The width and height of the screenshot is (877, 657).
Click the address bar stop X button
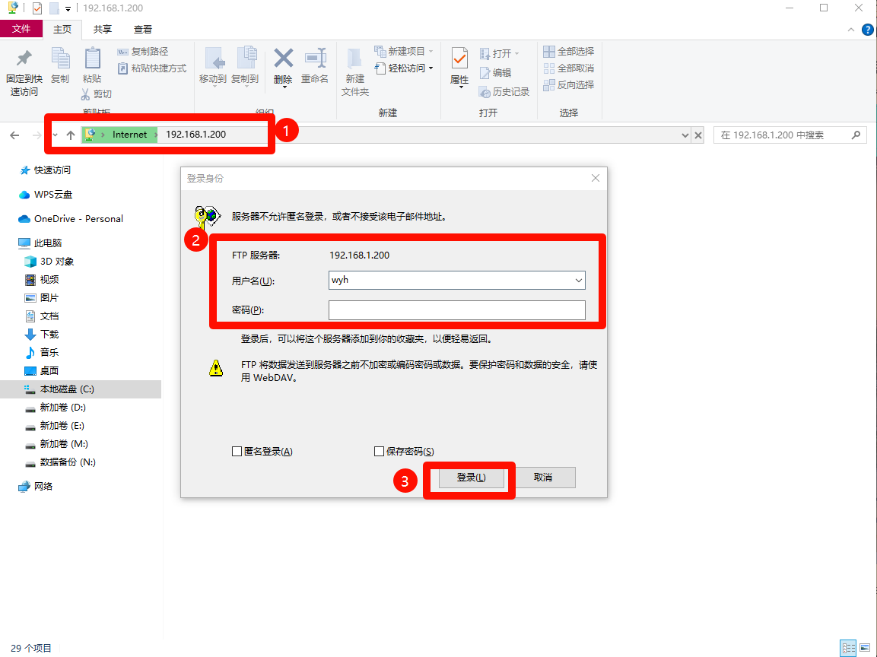698,135
